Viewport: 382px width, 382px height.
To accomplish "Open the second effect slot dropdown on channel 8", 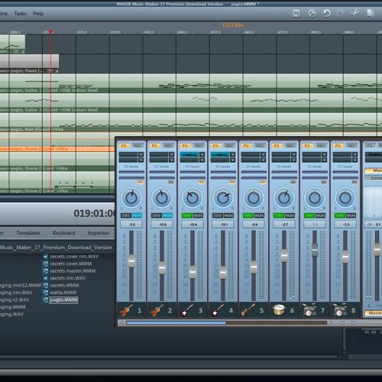I will 354,160.
